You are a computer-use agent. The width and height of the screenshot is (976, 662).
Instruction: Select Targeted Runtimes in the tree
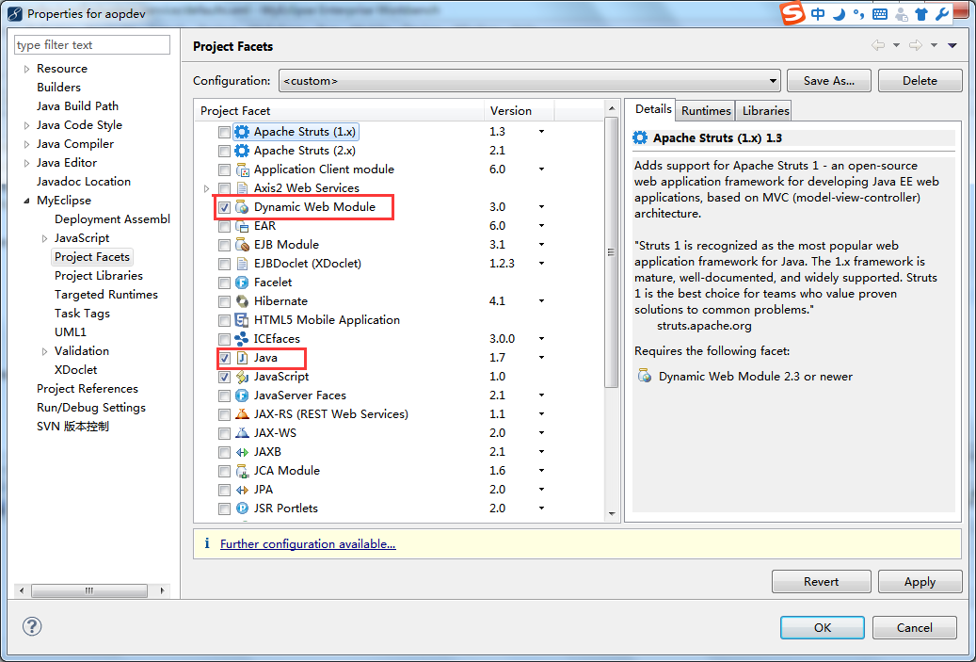click(105, 294)
